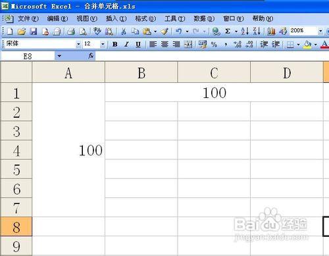The width and height of the screenshot is (329, 256).
Task: Activate the Format Painter brush
Action: point(164,32)
